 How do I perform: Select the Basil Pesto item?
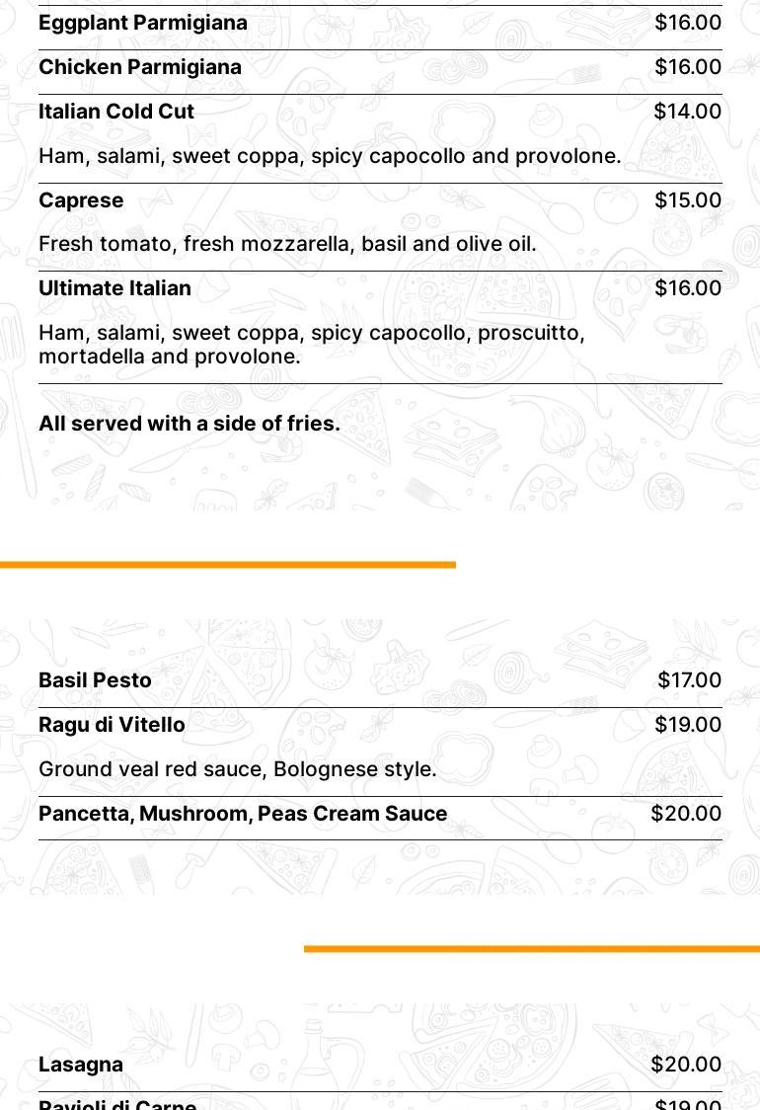pyautogui.click(x=95, y=680)
